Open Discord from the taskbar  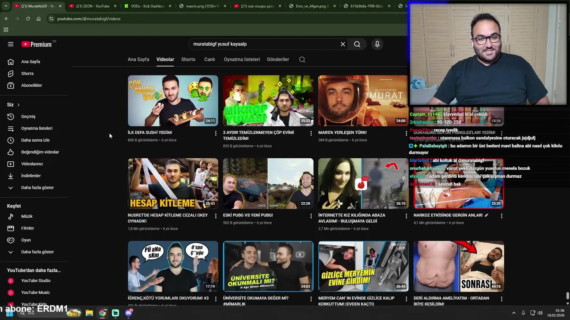click(129, 313)
